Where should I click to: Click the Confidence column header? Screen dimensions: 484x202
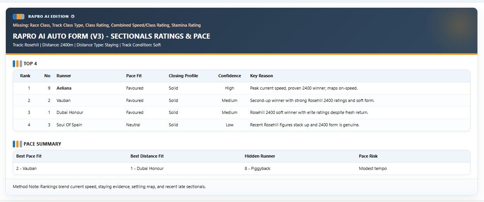point(229,76)
